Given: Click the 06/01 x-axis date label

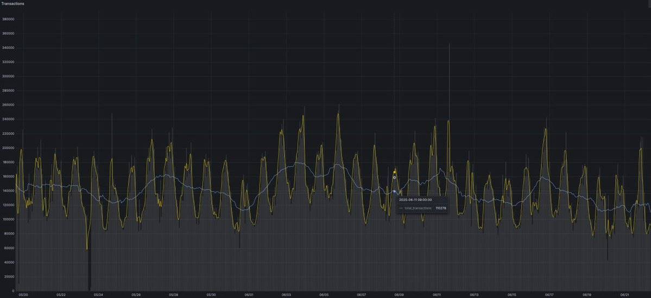Looking at the screenshot, I should coord(249,295).
